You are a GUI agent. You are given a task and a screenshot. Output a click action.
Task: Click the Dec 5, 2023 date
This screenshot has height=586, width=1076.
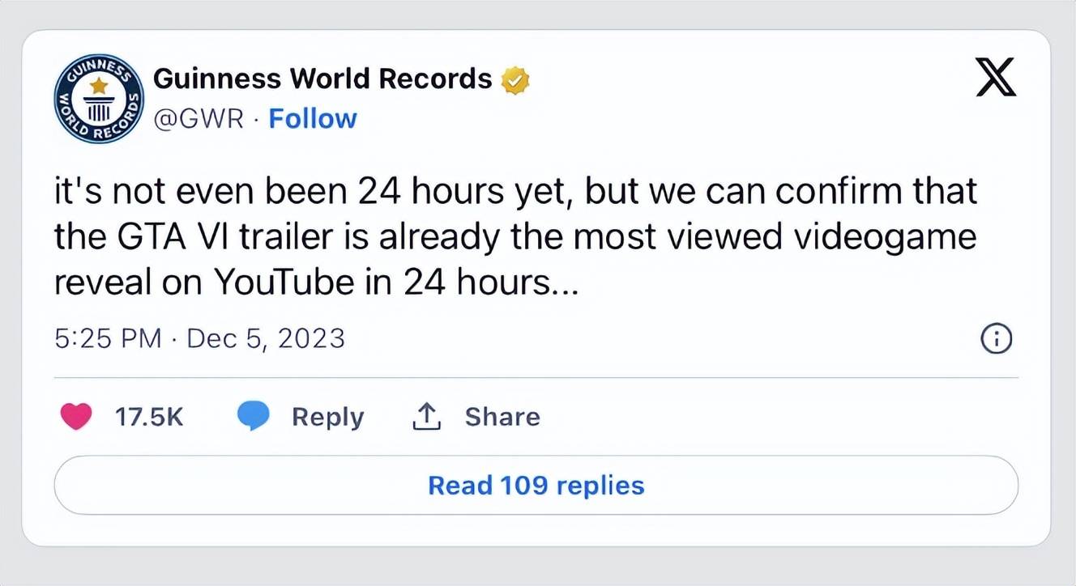point(266,338)
